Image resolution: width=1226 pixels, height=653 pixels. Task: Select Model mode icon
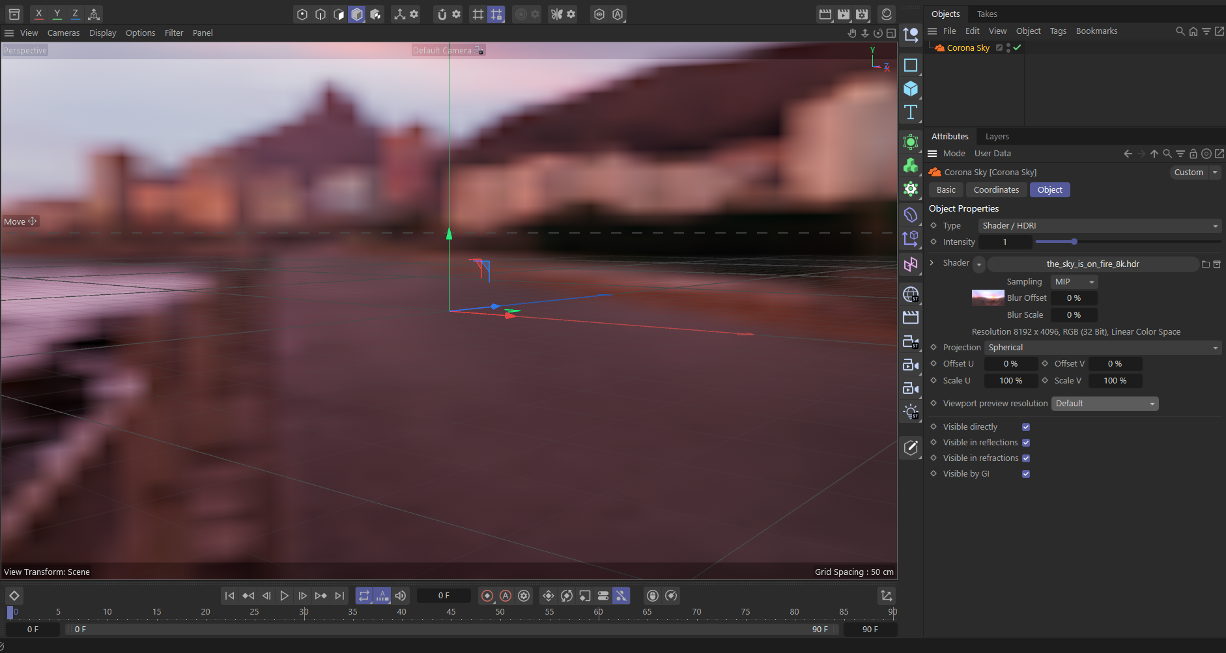[357, 14]
